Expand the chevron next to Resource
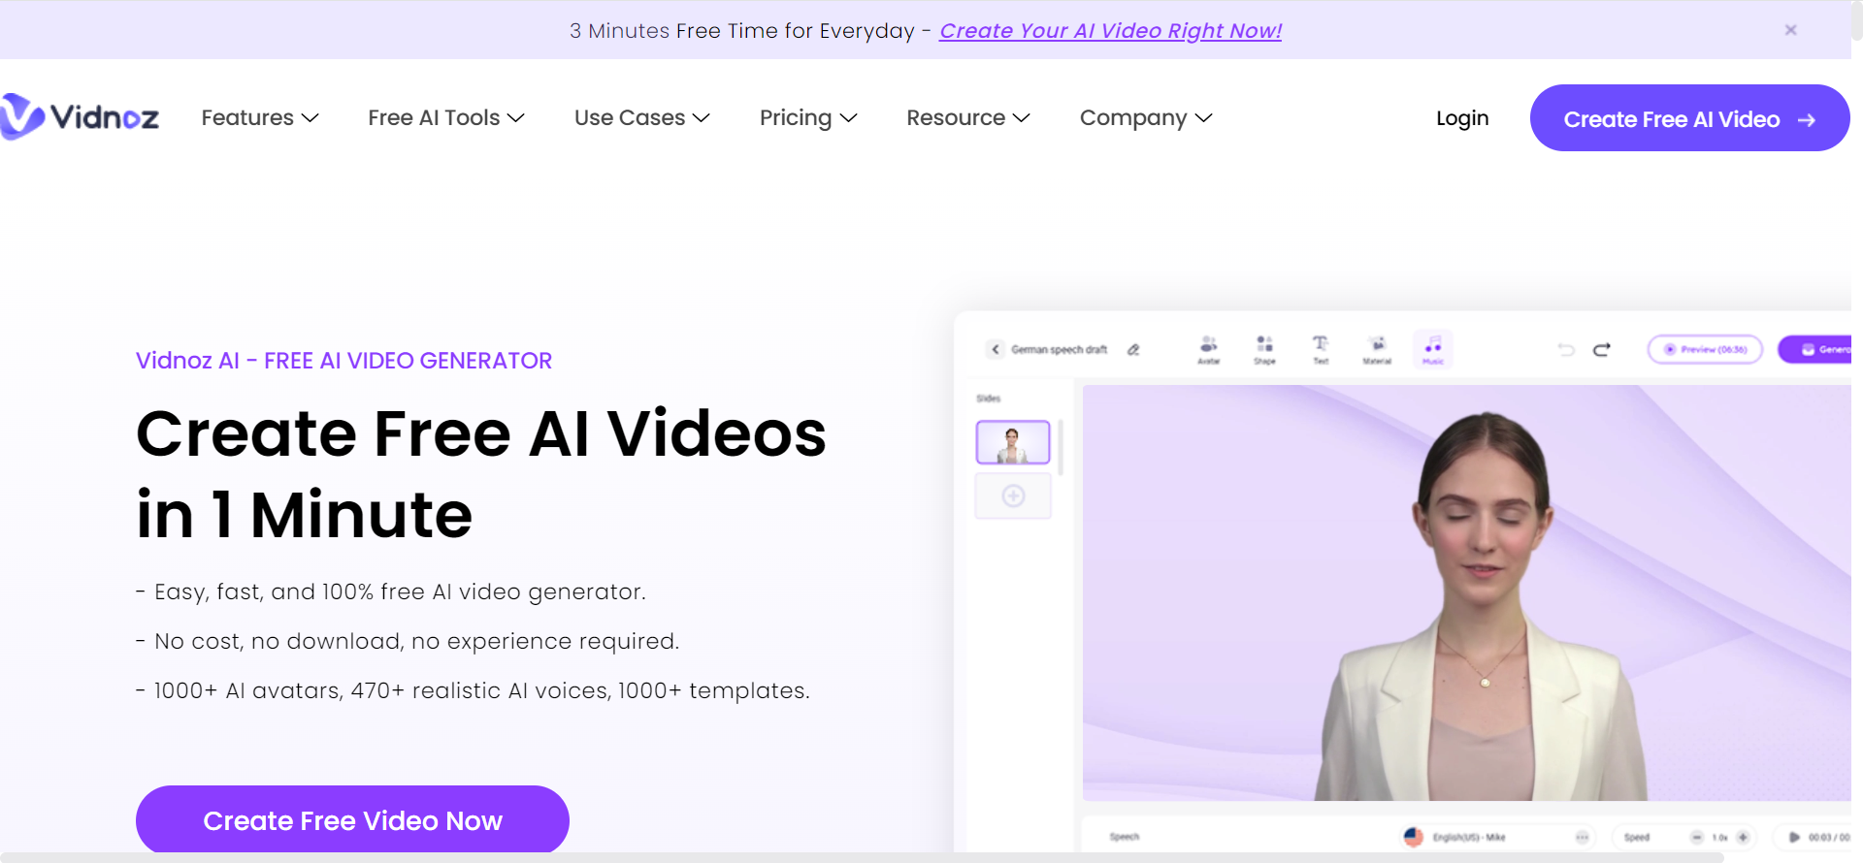1863x863 pixels. point(1022,118)
